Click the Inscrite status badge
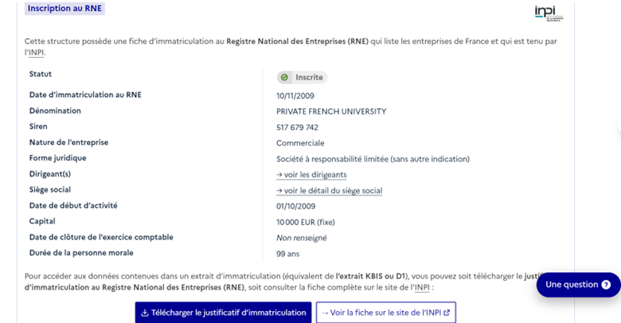 pos(302,77)
